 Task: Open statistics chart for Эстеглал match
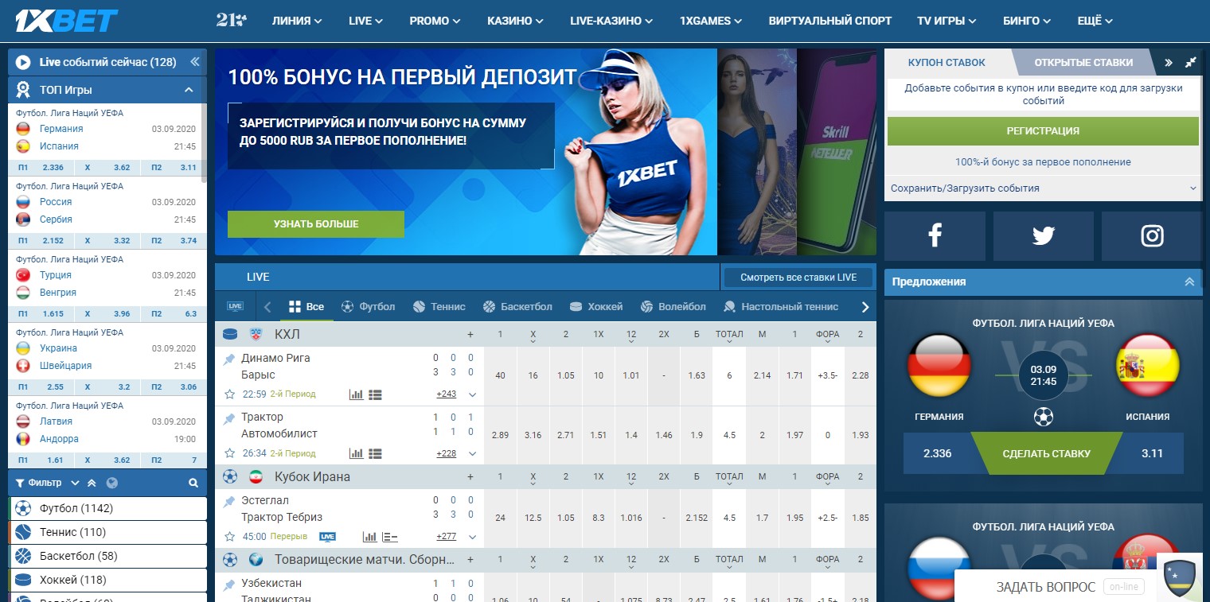369,537
